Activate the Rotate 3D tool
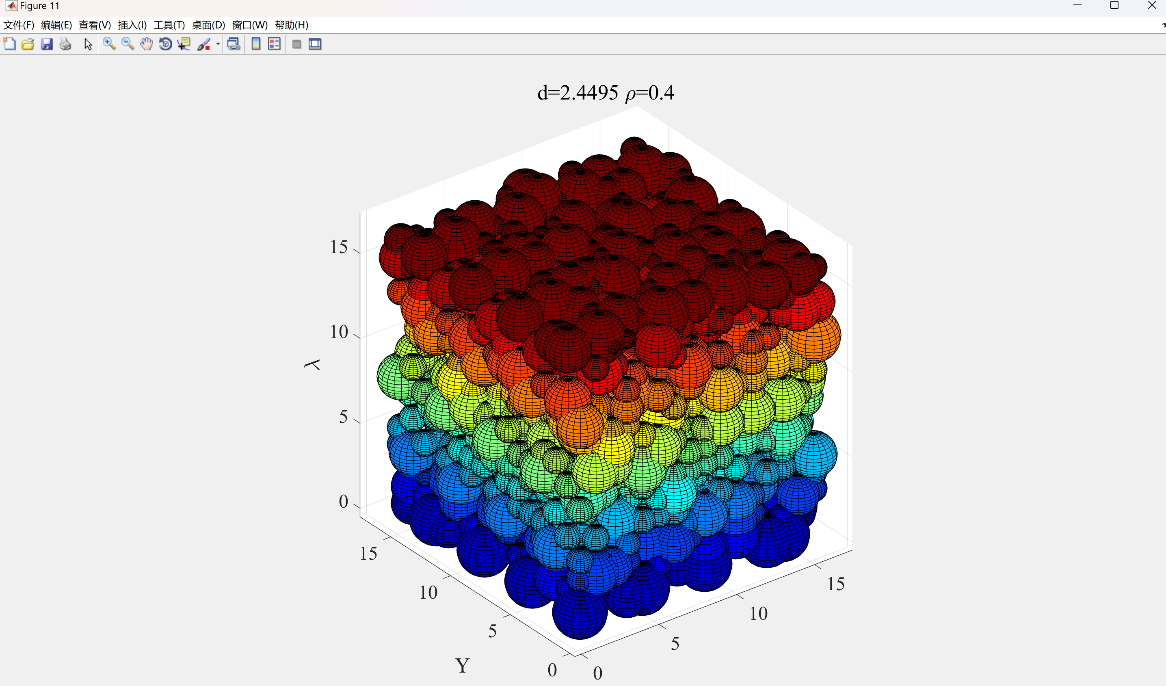Screen dimensions: 1166x686 pyautogui.click(x=165, y=44)
